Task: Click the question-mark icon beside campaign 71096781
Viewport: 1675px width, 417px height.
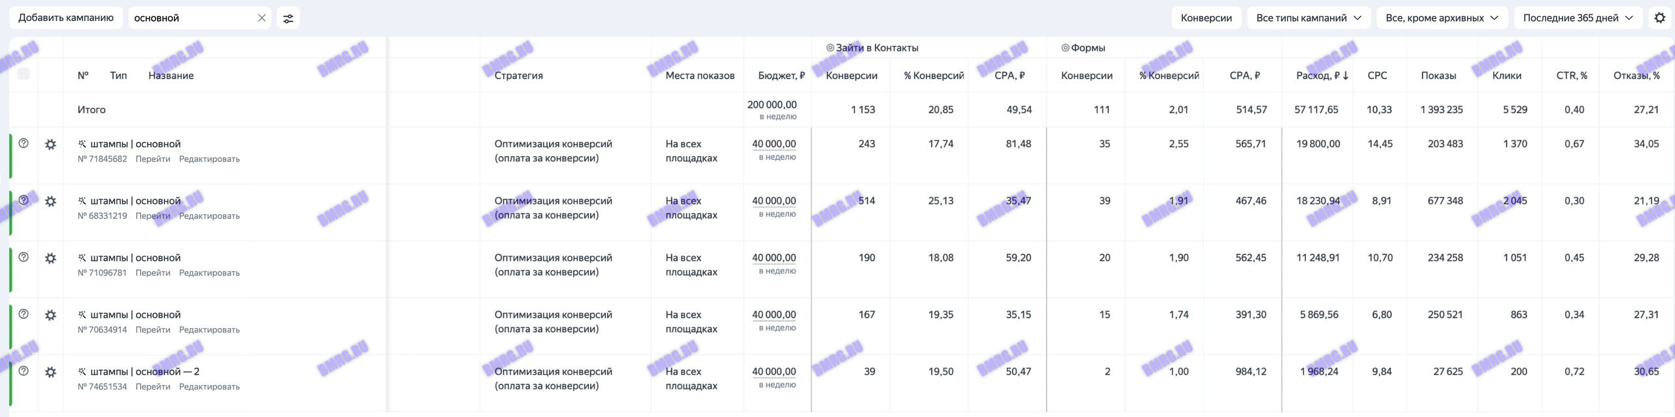Action: click(25, 258)
